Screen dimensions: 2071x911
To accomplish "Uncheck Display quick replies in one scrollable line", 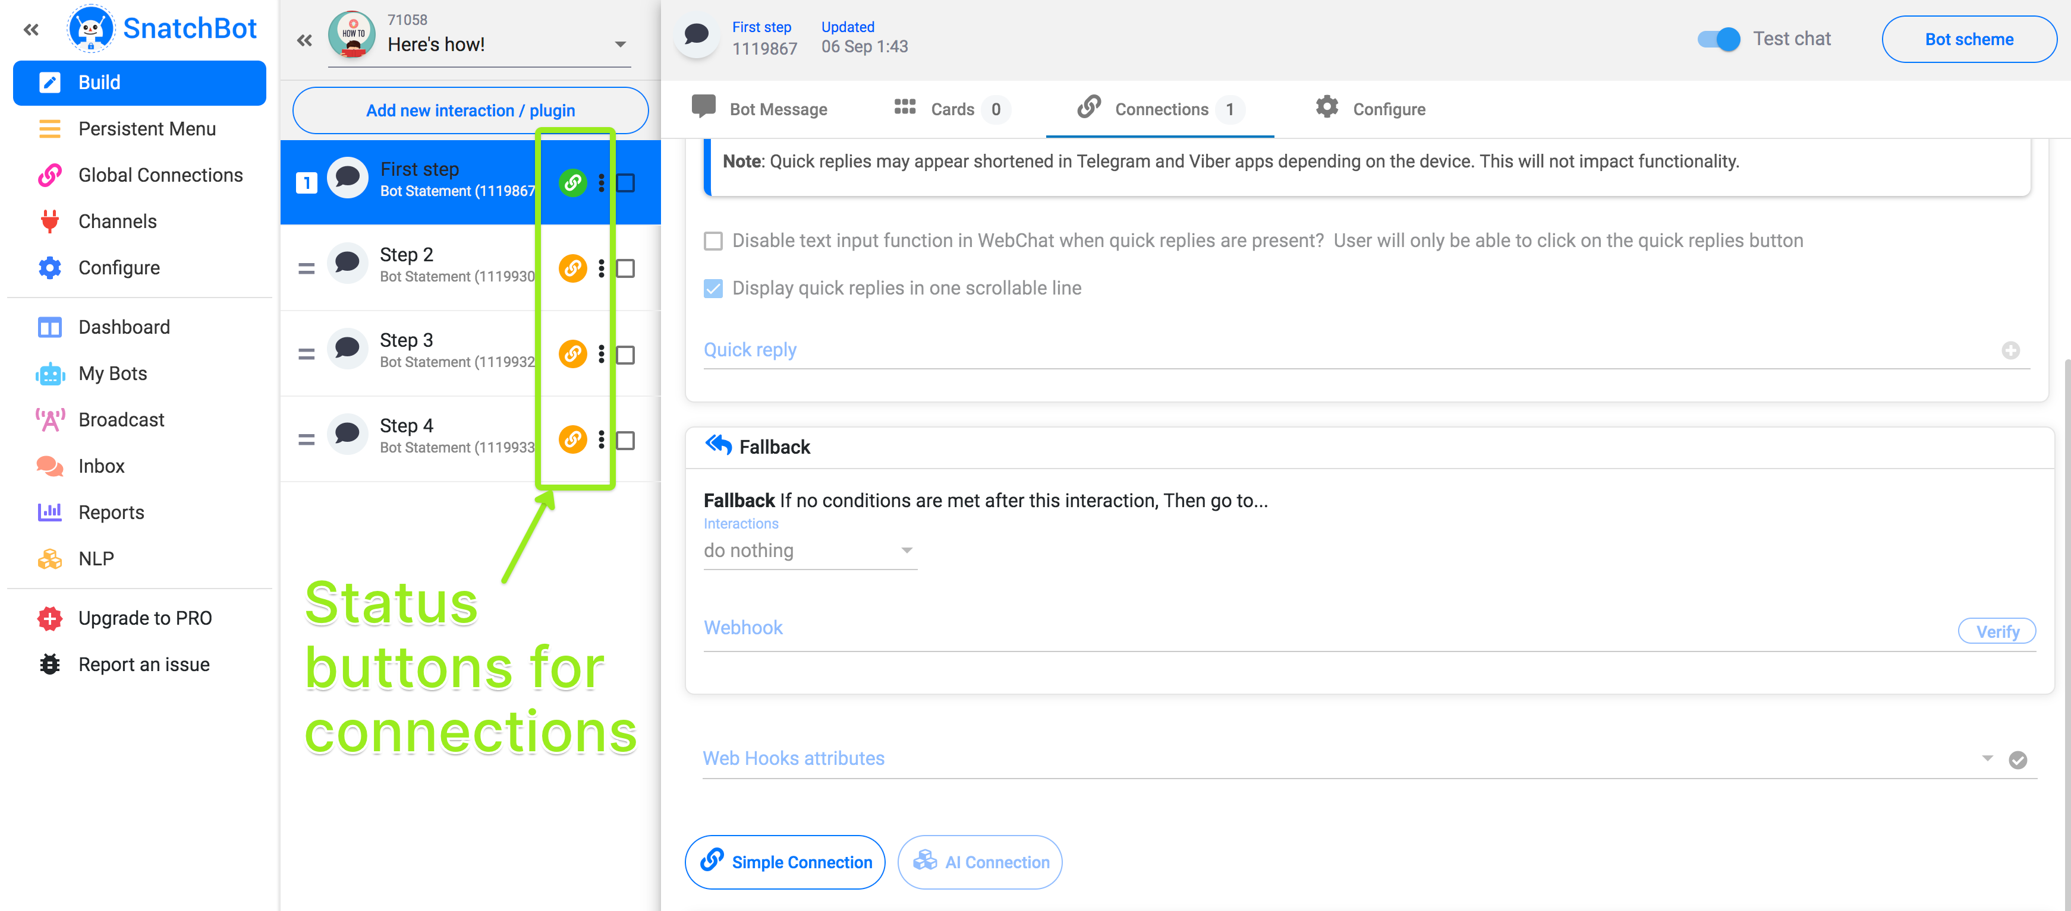I will 713,289.
